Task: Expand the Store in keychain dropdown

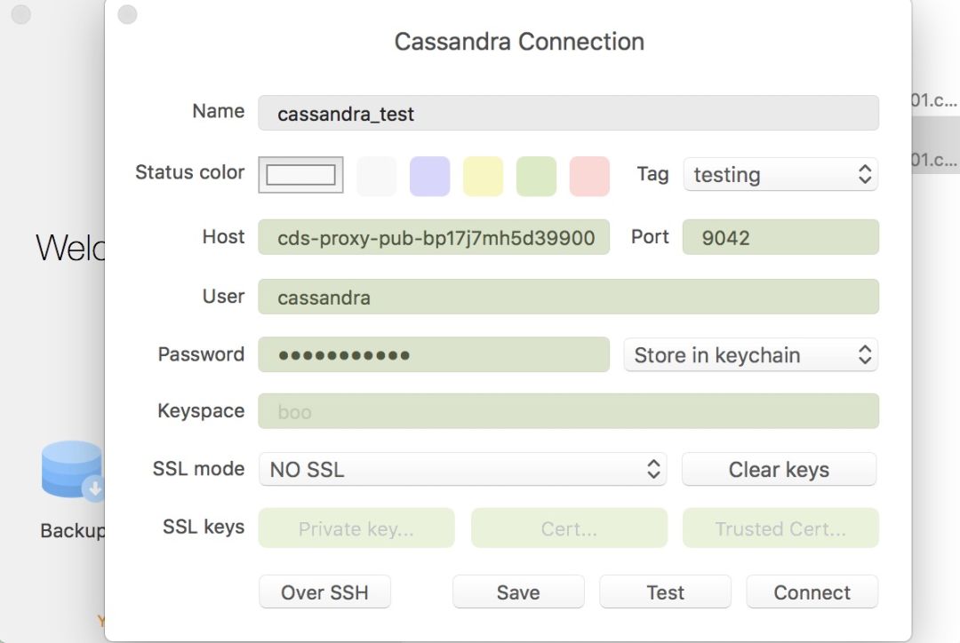Action: pos(750,355)
